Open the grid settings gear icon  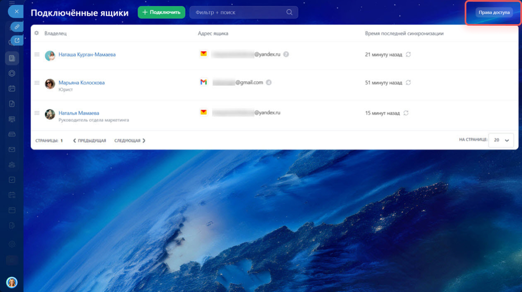point(37,33)
